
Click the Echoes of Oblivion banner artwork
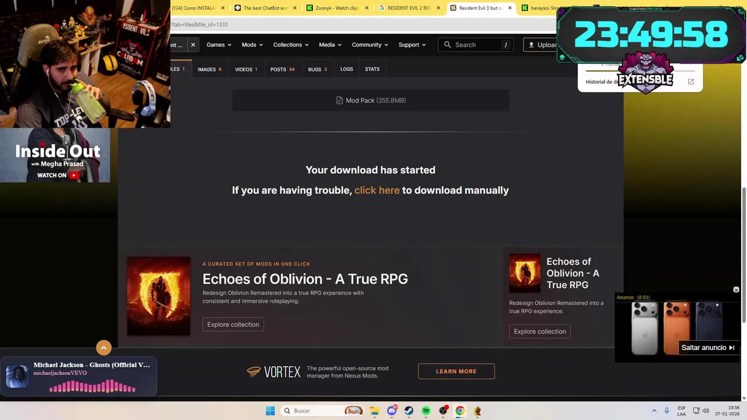(159, 296)
